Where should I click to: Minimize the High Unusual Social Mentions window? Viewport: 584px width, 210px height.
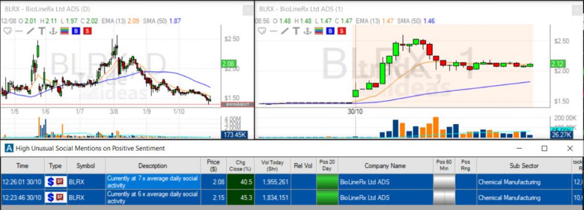pyautogui.click(x=519, y=149)
